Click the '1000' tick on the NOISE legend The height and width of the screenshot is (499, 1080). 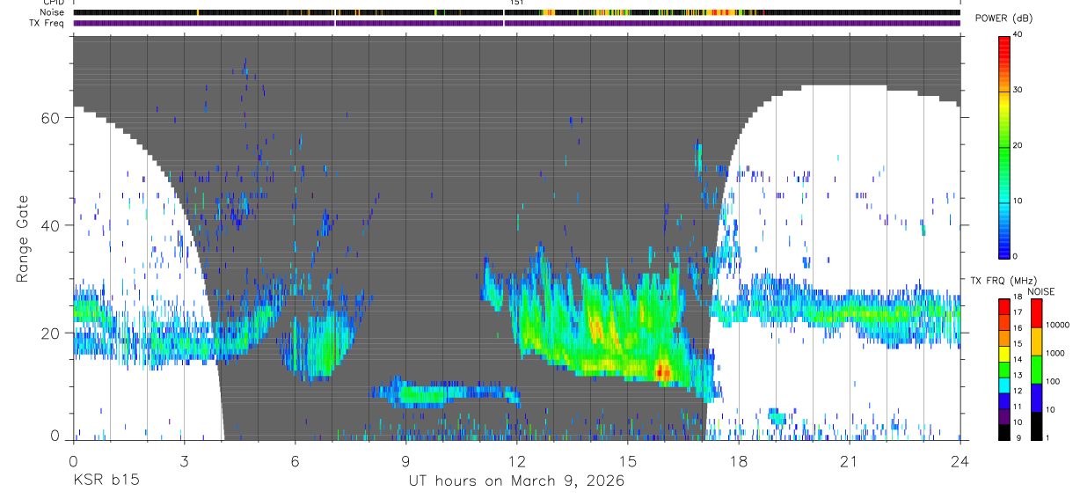coord(1055,354)
